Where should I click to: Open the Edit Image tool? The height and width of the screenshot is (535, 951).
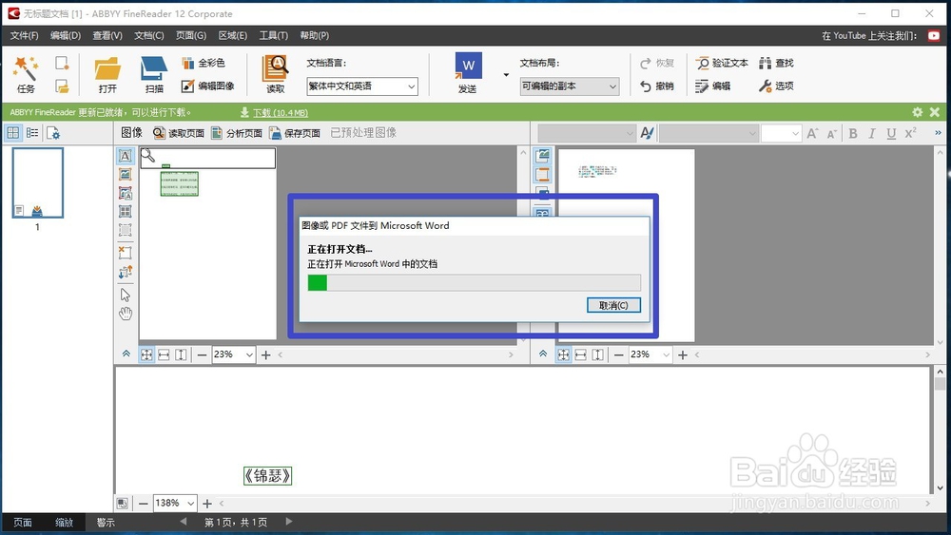pos(207,86)
